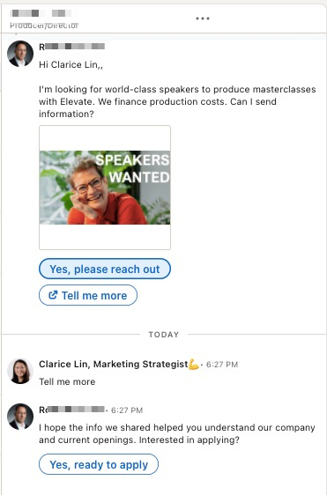This screenshot has height=495, width=327.
Task: Choose the 'Yes, please reach out' reply
Action: coord(105,269)
